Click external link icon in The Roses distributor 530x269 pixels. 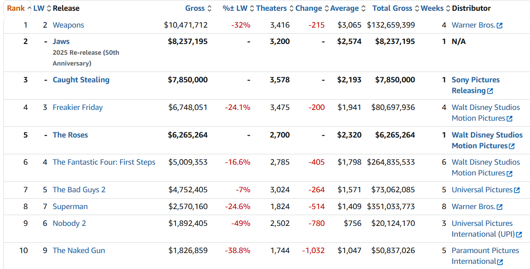click(511, 146)
